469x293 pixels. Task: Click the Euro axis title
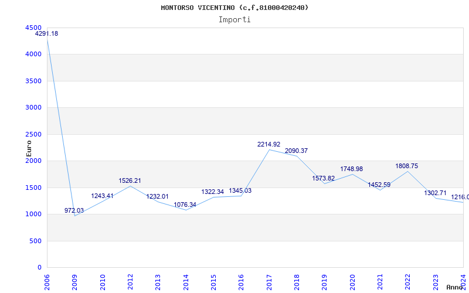[29, 149]
